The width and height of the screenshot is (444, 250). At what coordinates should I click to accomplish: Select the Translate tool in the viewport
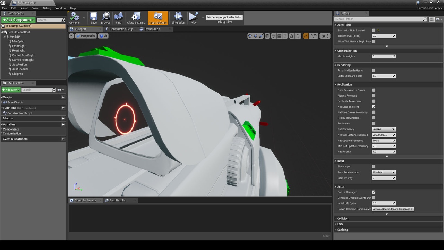(x=250, y=36)
